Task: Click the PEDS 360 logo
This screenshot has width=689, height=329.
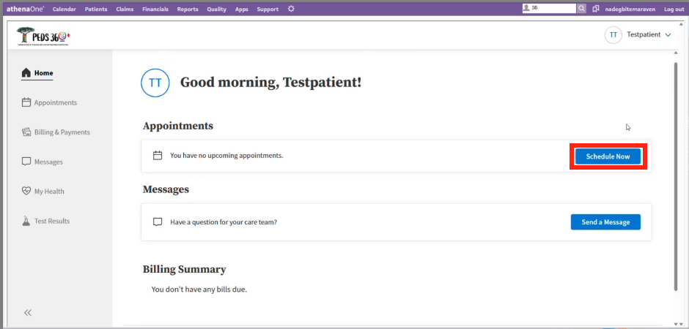Action: coord(43,35)
